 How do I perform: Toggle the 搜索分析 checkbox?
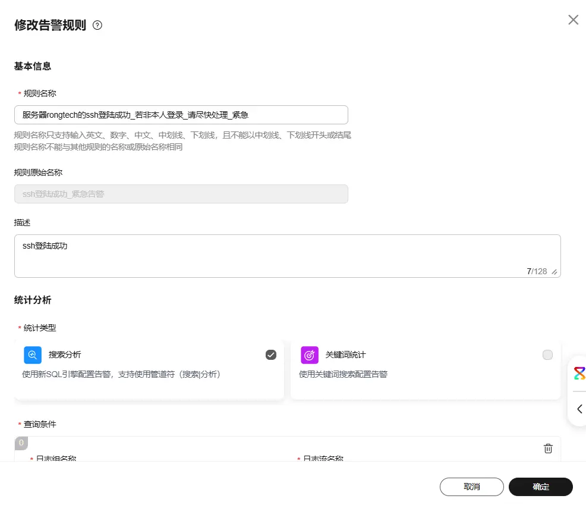pyautogui.click(x=271, y=355)
